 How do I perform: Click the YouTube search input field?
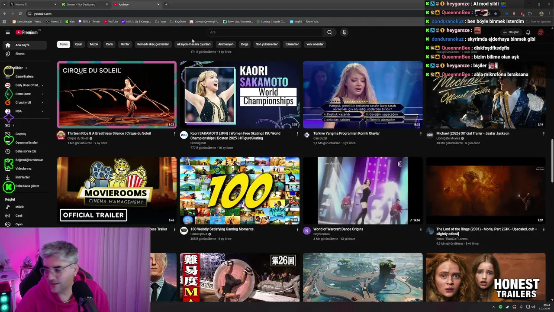pyautogui.click(x=265, y=32)
